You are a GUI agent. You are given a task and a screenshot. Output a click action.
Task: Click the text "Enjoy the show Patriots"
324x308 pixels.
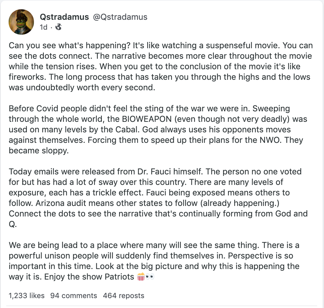point(89,277)
